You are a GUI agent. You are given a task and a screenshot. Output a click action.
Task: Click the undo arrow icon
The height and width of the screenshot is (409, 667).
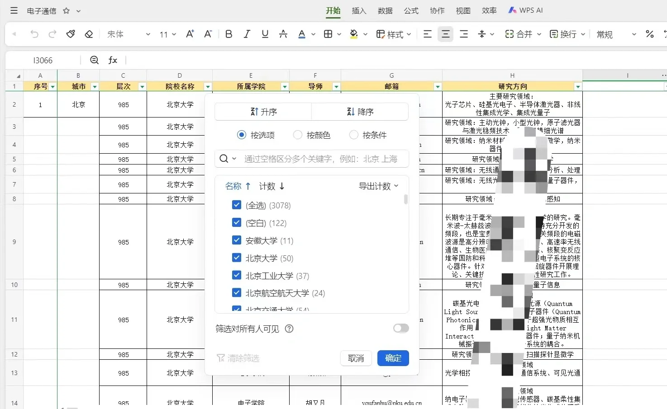[34, 34]
